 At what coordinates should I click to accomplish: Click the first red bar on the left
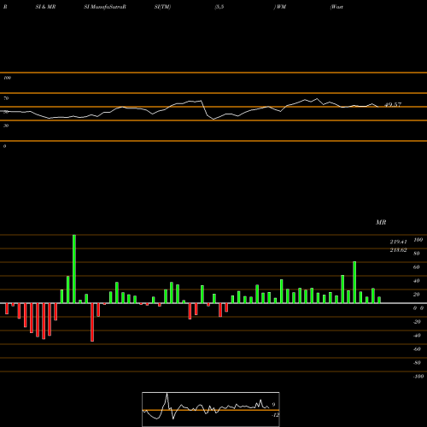[7, 309]
